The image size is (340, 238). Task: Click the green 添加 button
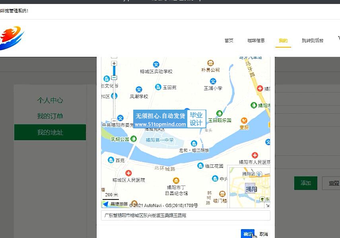click(x=306, y=183)
